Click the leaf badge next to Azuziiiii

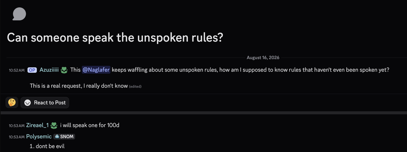point(64,70)
